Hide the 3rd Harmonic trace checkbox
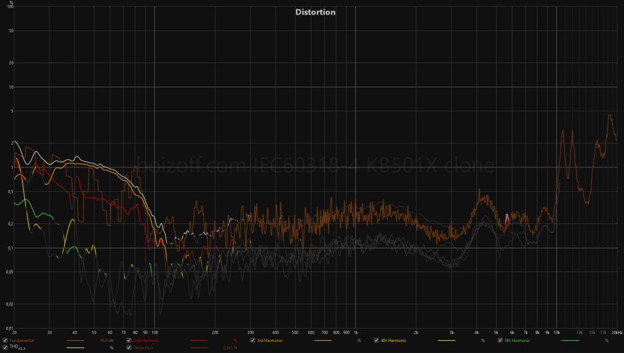The height and width of the screenshot is (353, 624). pyautogui.click(x=253, y=340)
